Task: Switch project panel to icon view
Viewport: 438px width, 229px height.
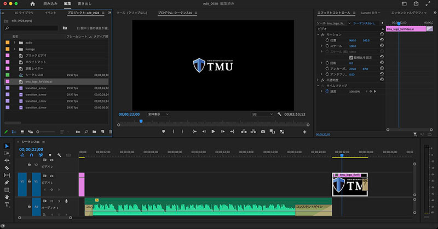Action: pyautogui.click(x=22, y=131)
